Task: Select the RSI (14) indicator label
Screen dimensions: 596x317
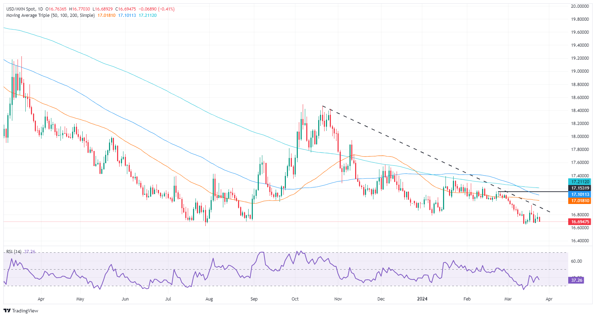Action: [14, 252]
